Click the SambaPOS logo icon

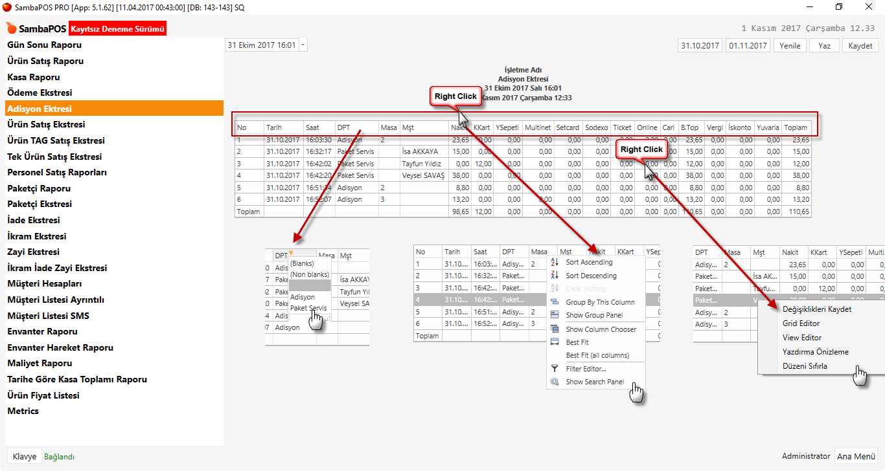pos(11,29)
